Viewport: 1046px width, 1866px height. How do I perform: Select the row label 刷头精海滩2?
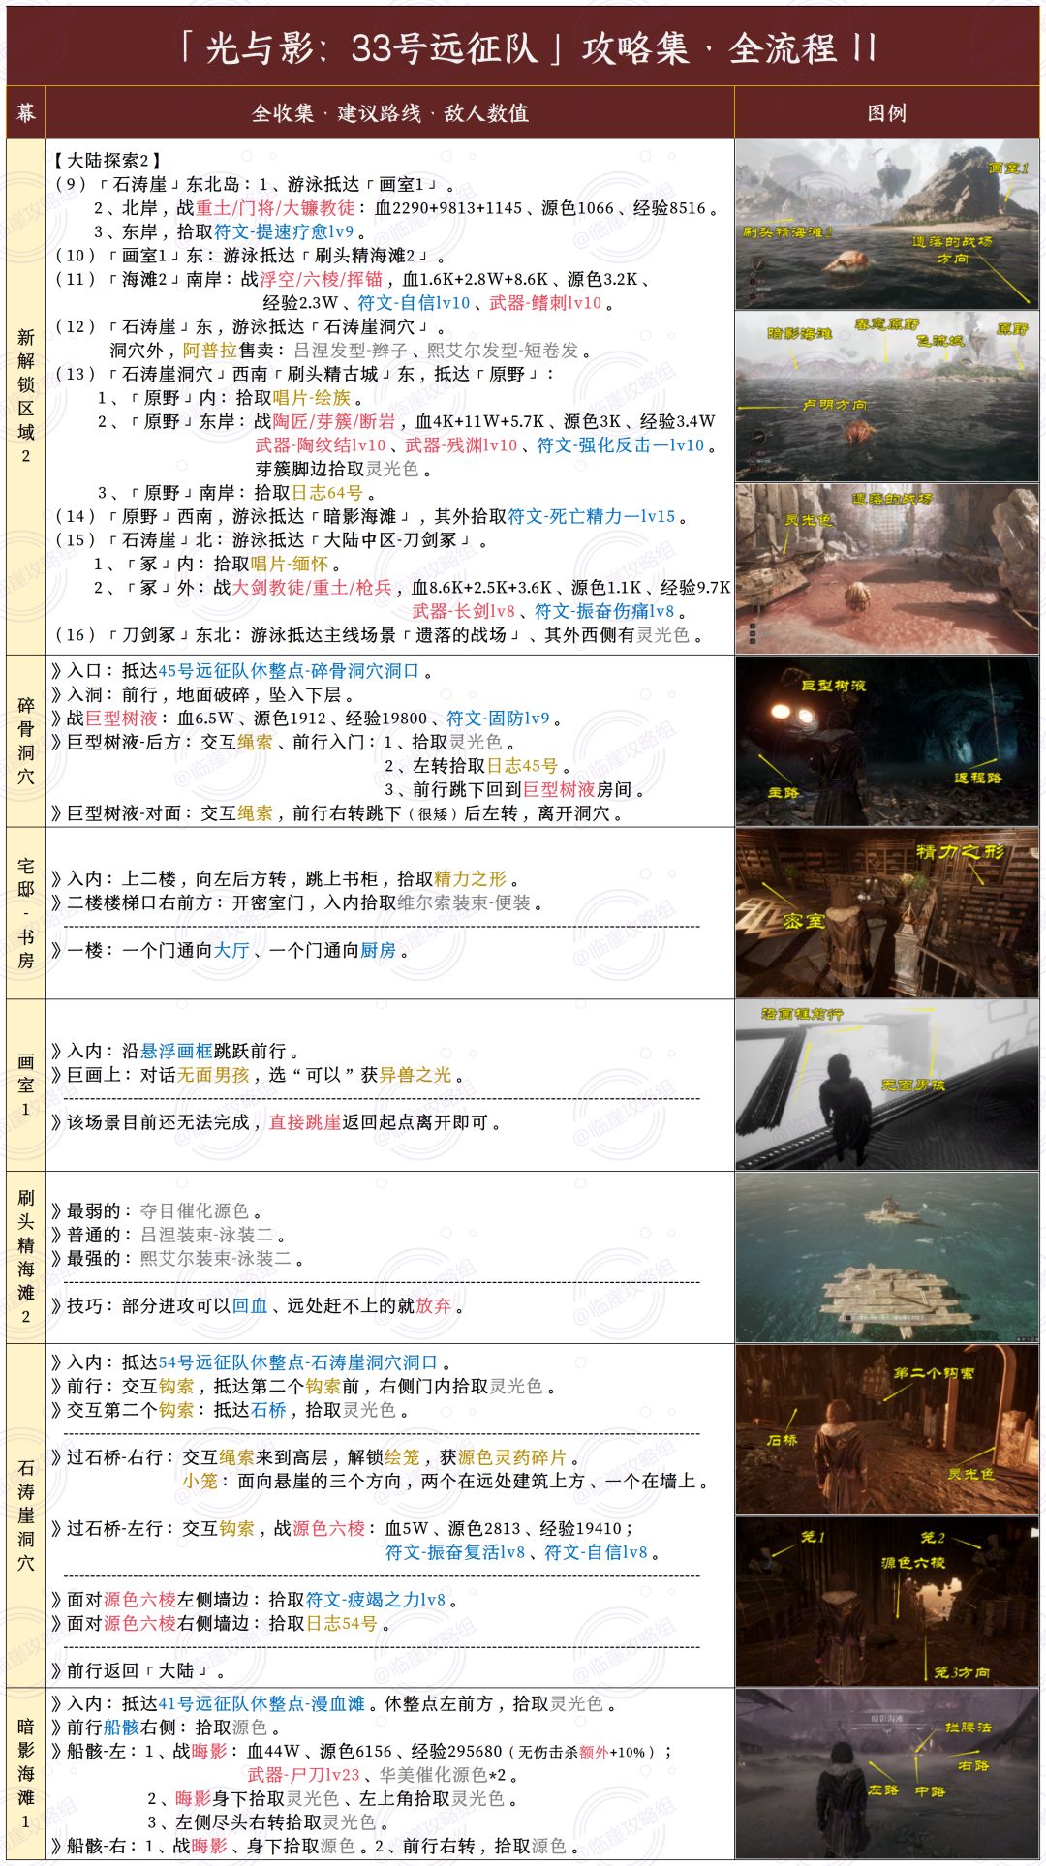point(25,1258)
